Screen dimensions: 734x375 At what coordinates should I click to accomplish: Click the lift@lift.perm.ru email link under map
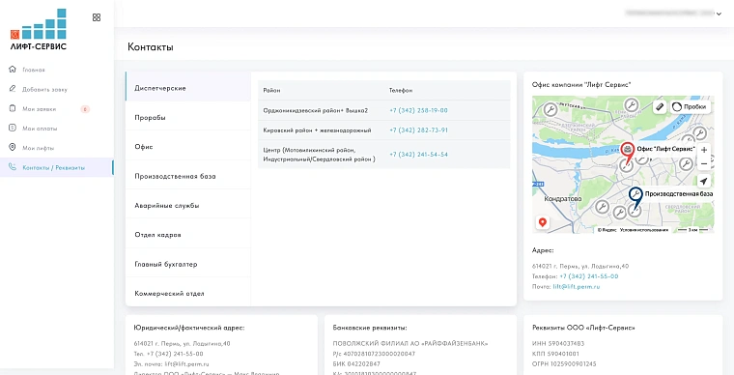click(x=576, y=286)
